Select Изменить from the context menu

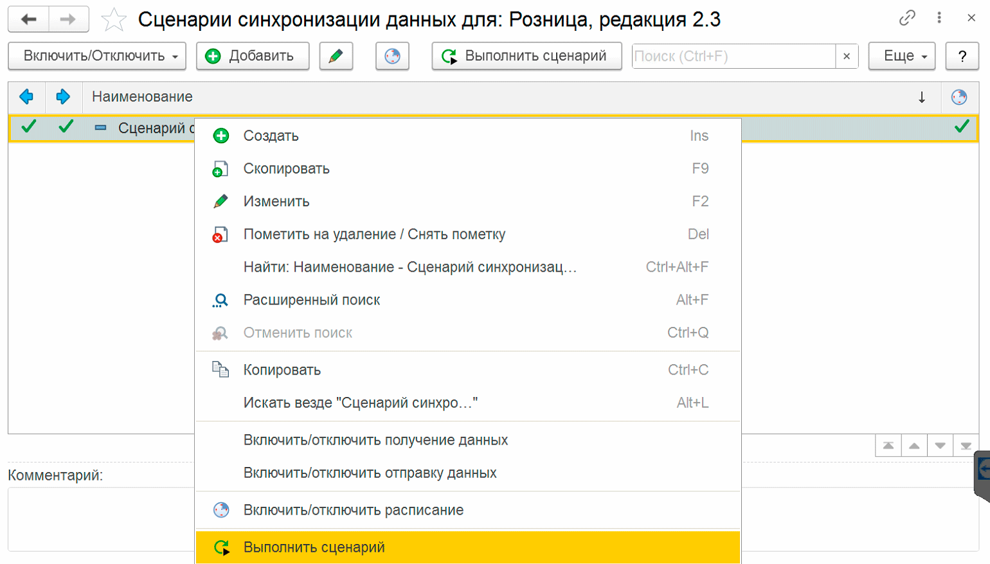[468, 201]
